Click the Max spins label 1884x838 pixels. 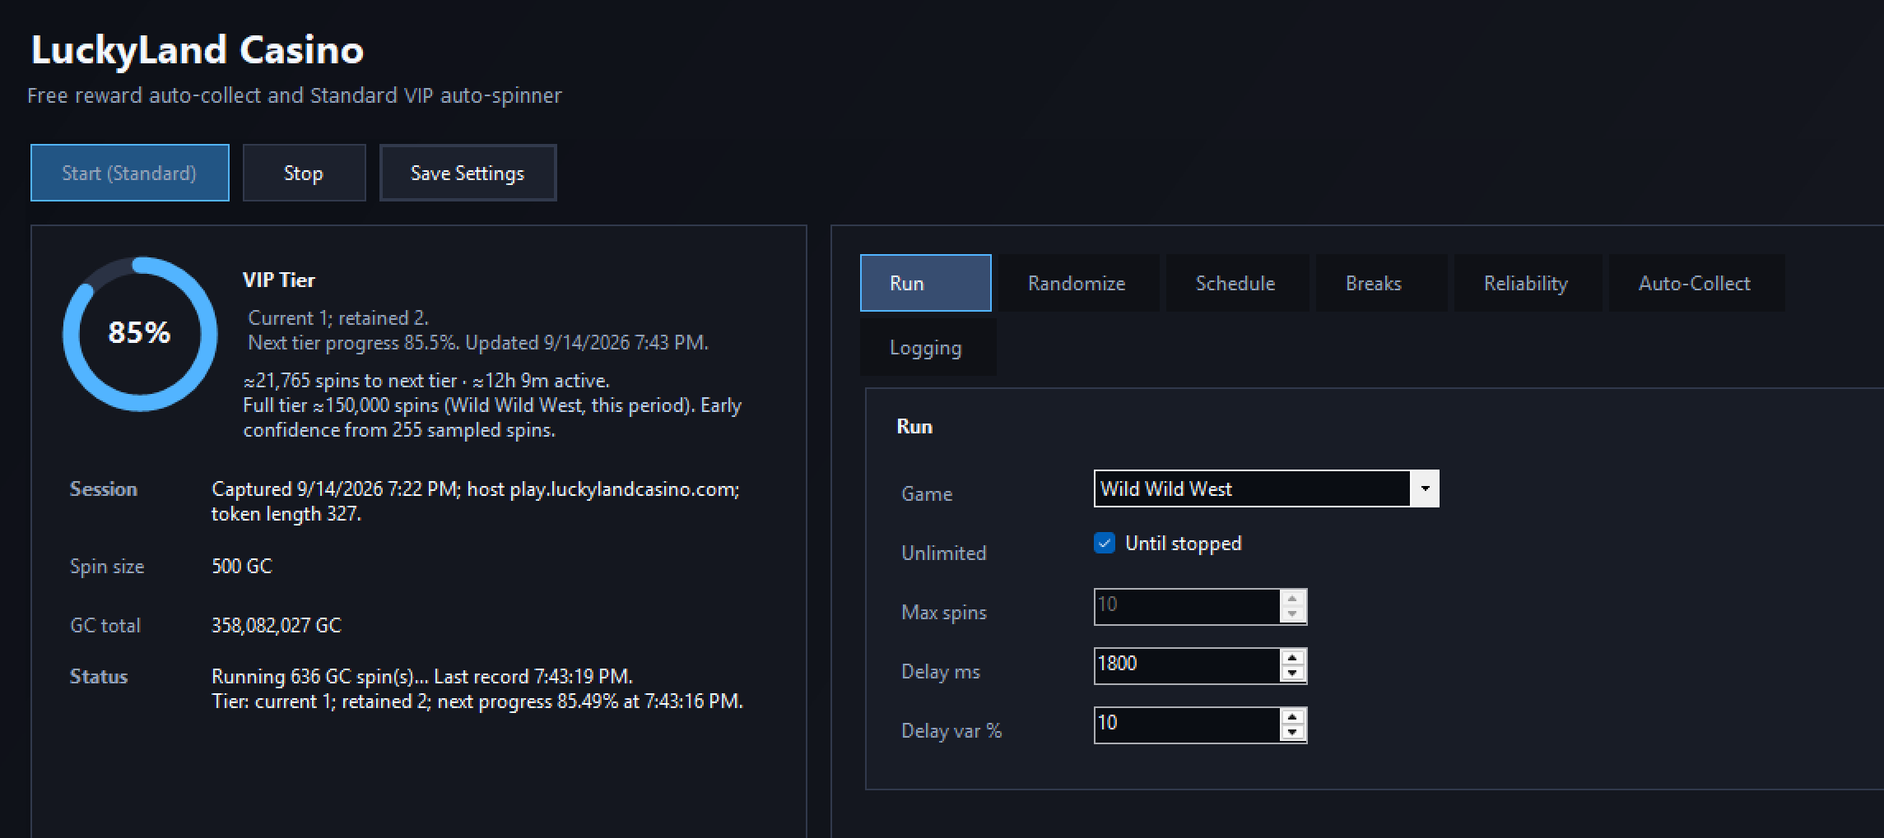pos(944,612)
